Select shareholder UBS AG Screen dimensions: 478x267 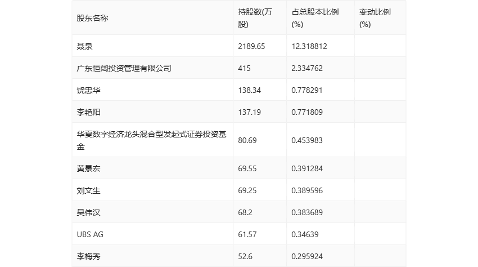pyautogui.click(x=90, y=234)
